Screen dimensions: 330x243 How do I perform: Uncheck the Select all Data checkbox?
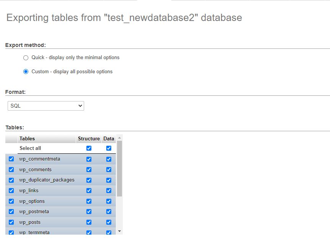(109, 148)
